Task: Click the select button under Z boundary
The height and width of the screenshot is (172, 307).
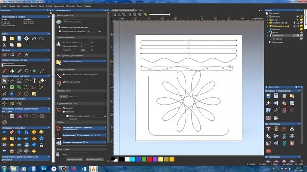Action: (63, 97)
